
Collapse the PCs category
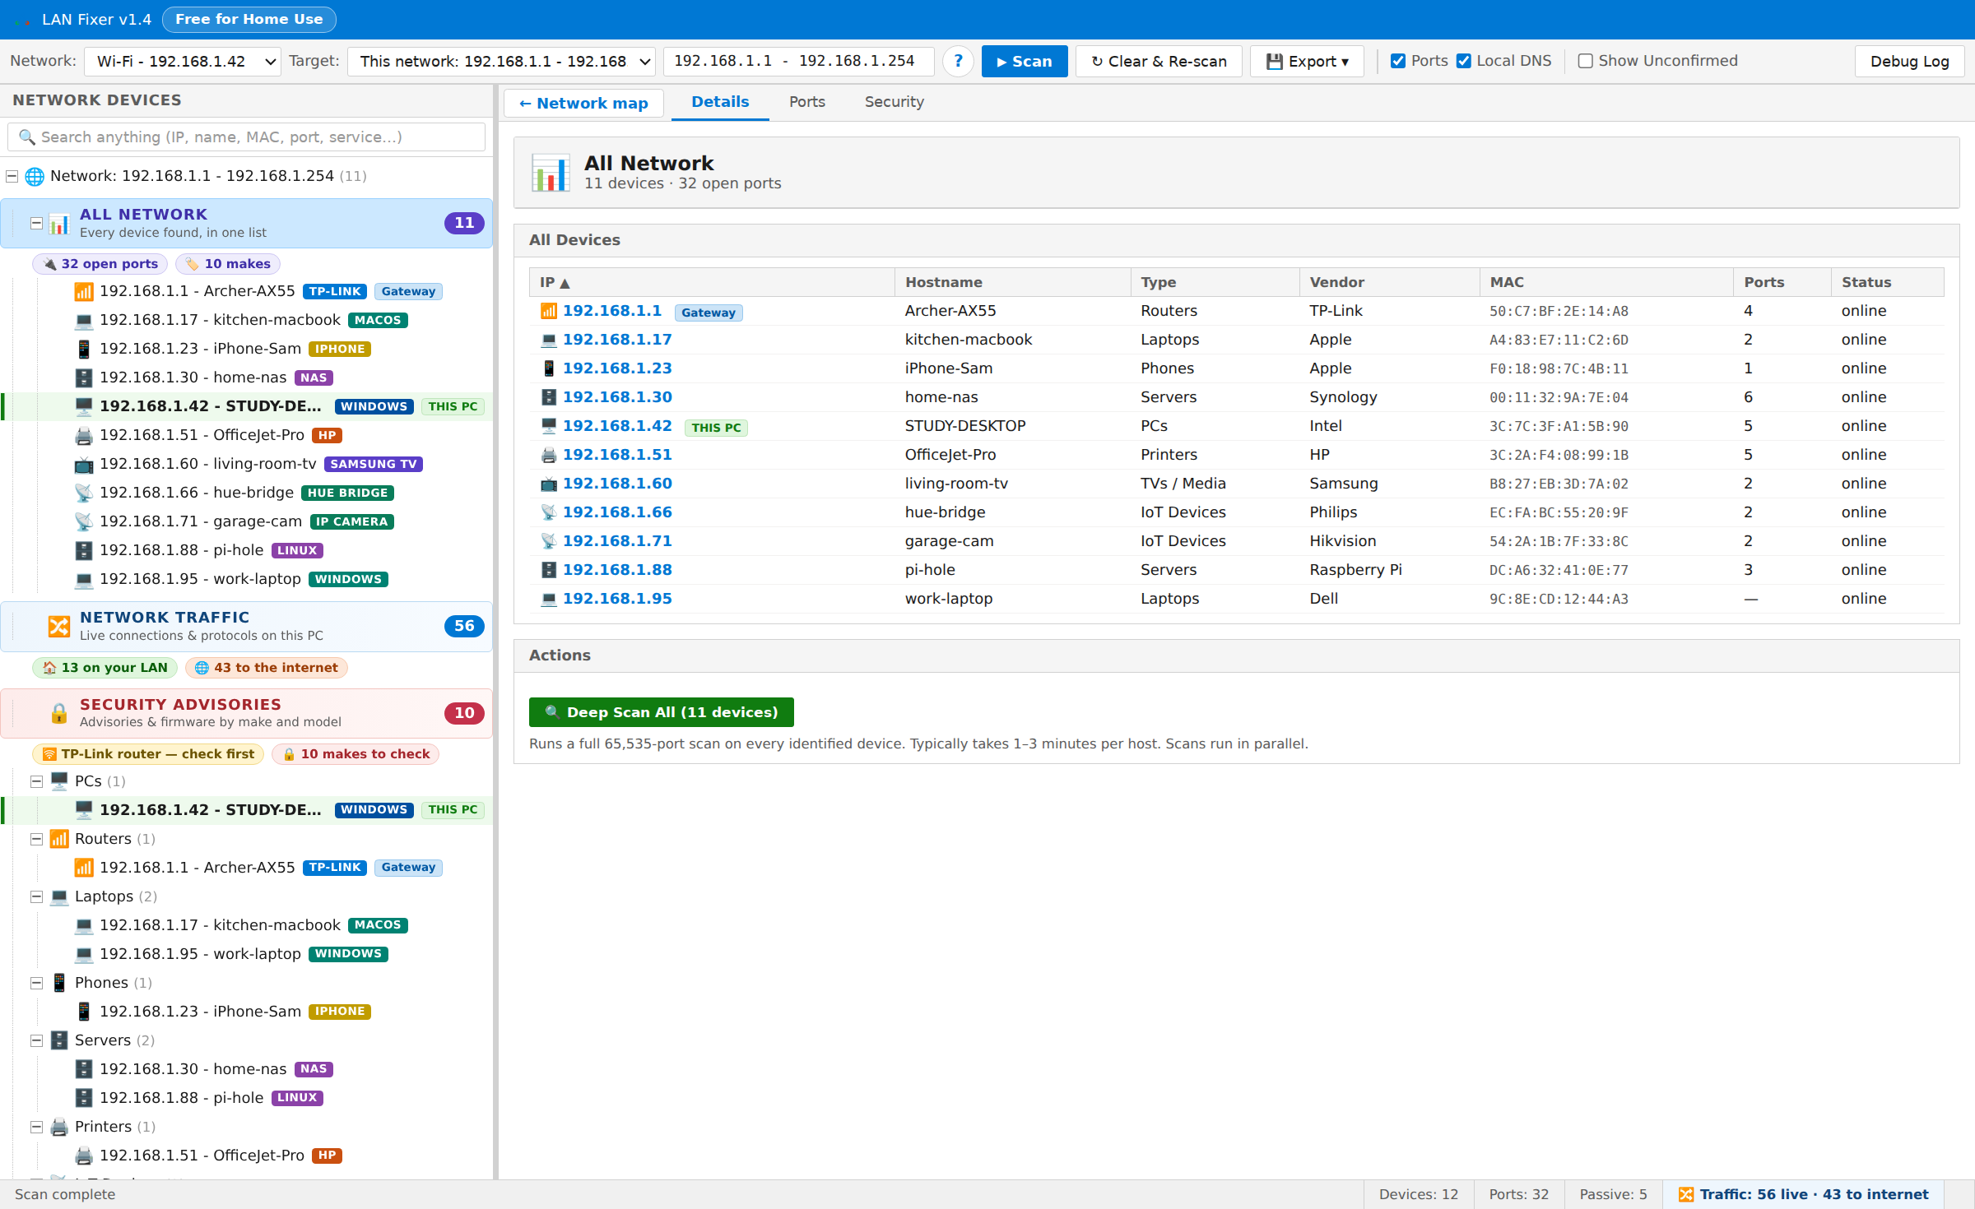tap(36, 781)
